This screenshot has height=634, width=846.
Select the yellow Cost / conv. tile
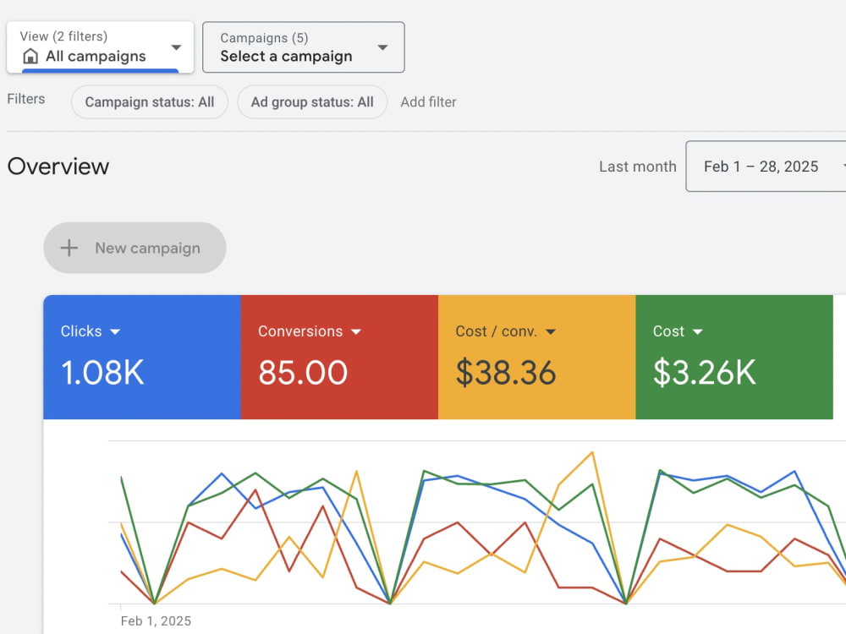point(537,357)
